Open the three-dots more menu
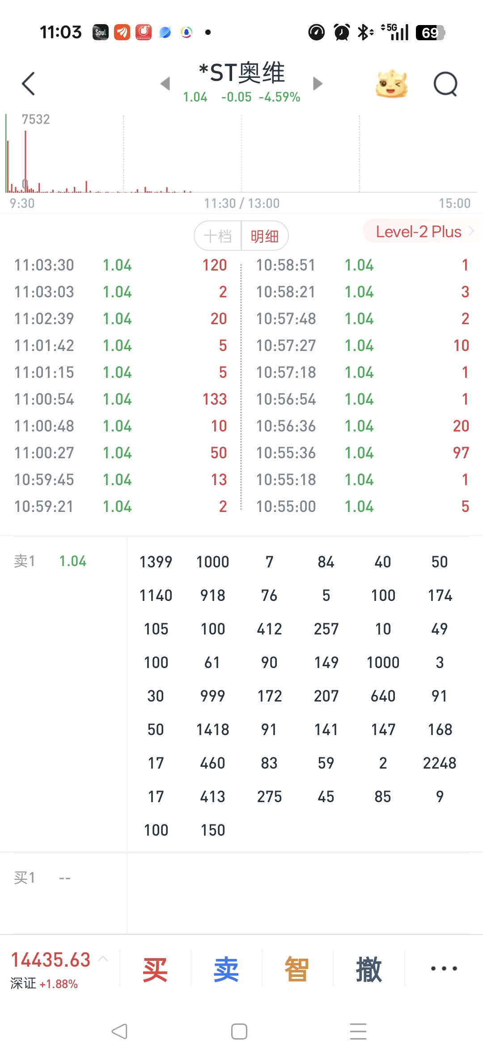The width and height of the screenshot is (483, 1061). point(444,968)
